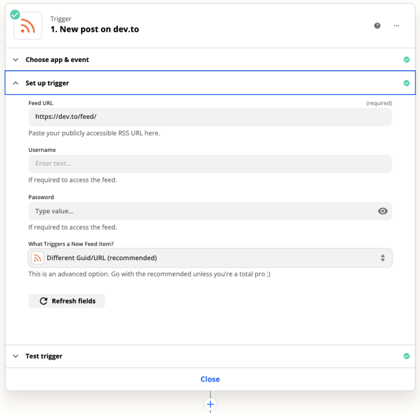Screen dimensions: 420x413
Task: Click the trigger title New post on dev.to
Action: coord(95,29)
